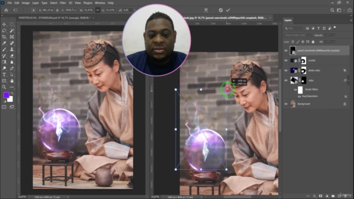Switch to PORTFÓLIO 03 - ETHEREUM.psd tab
The width and height of the screenshot is (354, 199).
[x=55, y=18]
